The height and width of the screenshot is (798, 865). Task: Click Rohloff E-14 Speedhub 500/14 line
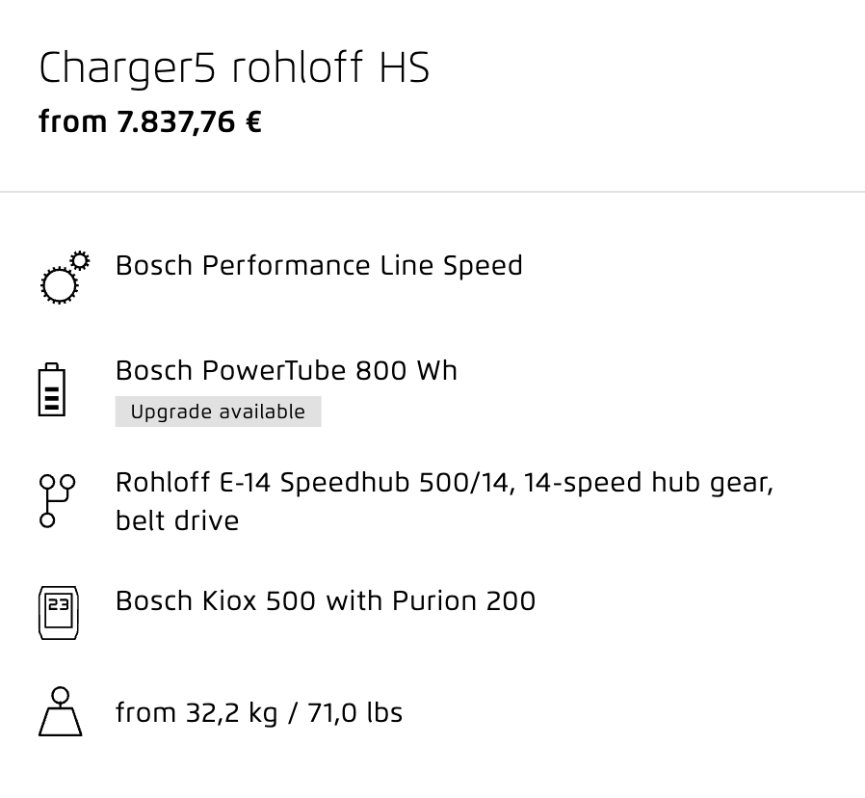point(444,482)
